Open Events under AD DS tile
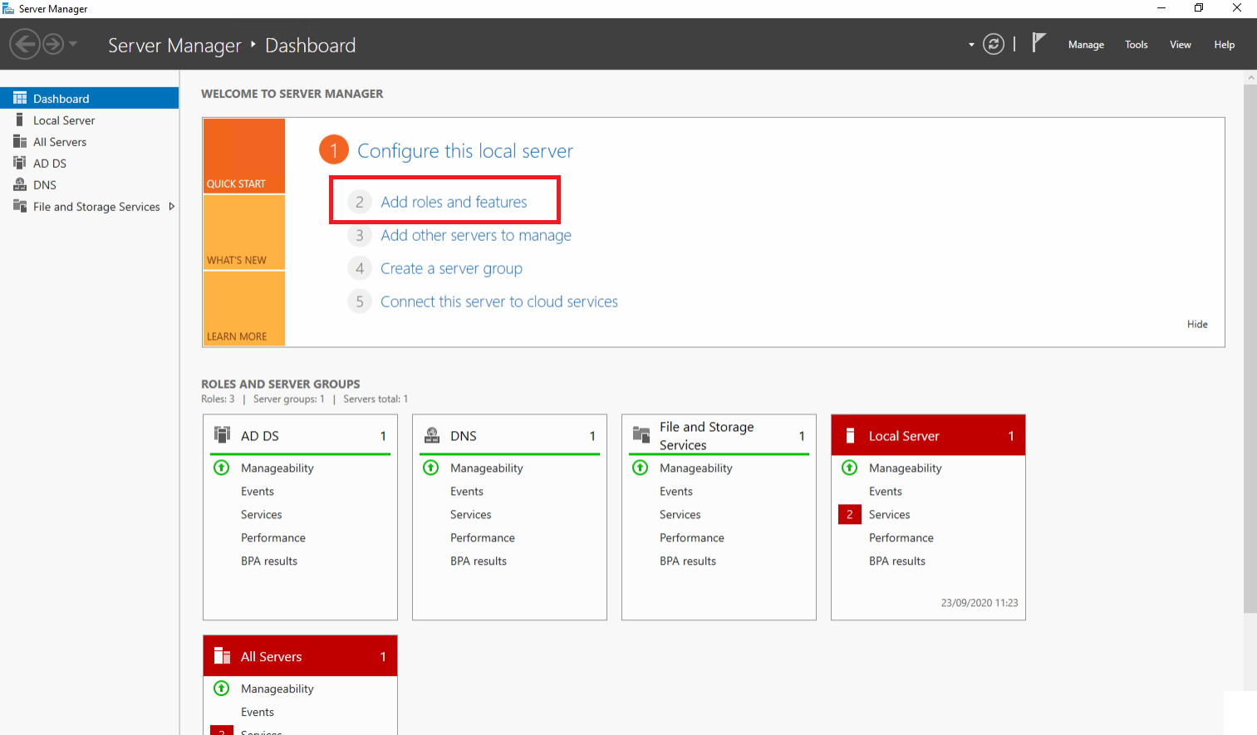Screen dimensions: 1257x735 click(x=258, y=492)
